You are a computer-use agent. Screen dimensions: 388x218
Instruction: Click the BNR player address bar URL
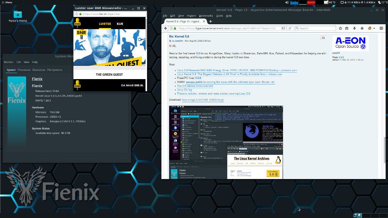(x=102, y=14)
